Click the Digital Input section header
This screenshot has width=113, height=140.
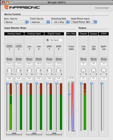click(x=54, y=34)
